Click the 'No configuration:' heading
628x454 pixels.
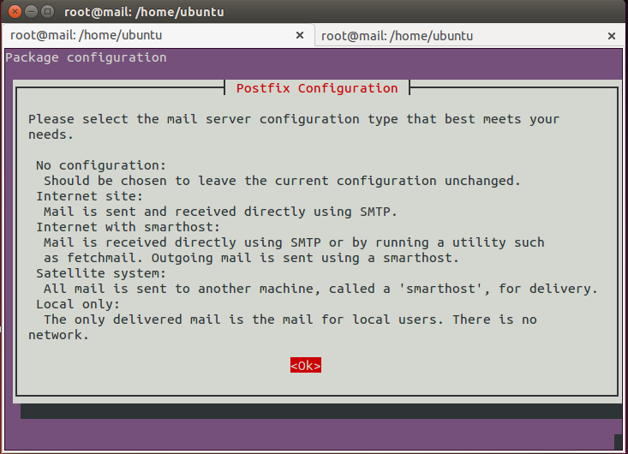[x=101, y=165]
